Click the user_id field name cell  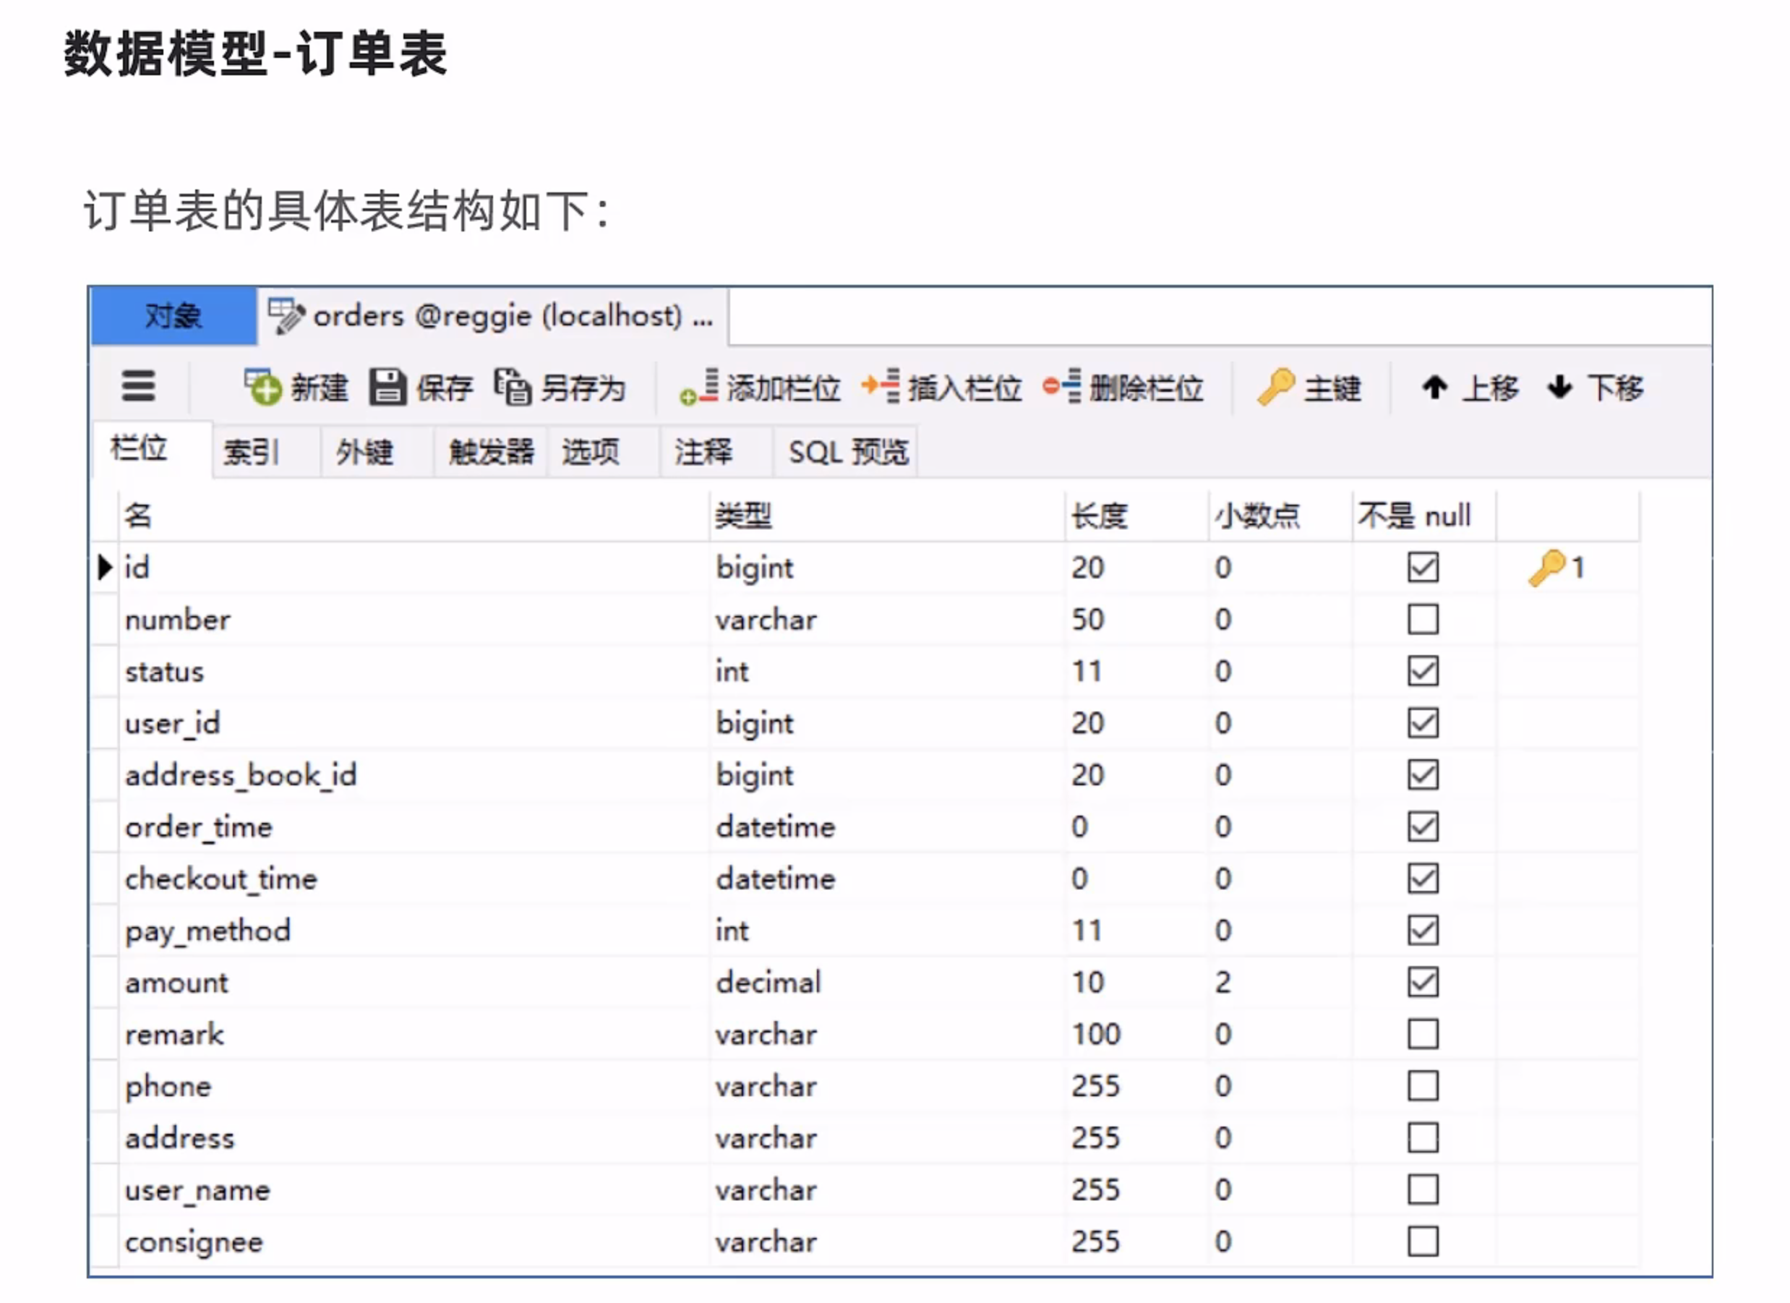[x=173, y=724]
